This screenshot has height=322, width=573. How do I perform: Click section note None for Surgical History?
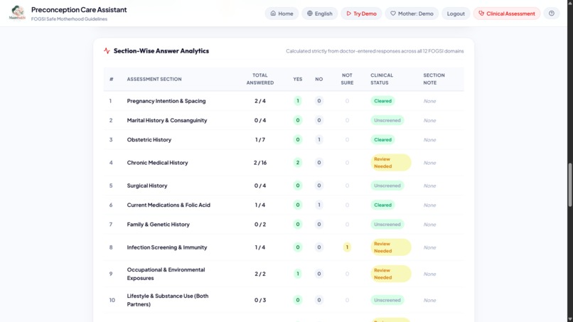point(429,186)
